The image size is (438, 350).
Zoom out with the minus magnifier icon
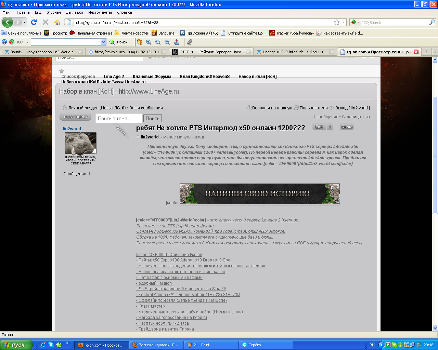click(x=167, y=42)
